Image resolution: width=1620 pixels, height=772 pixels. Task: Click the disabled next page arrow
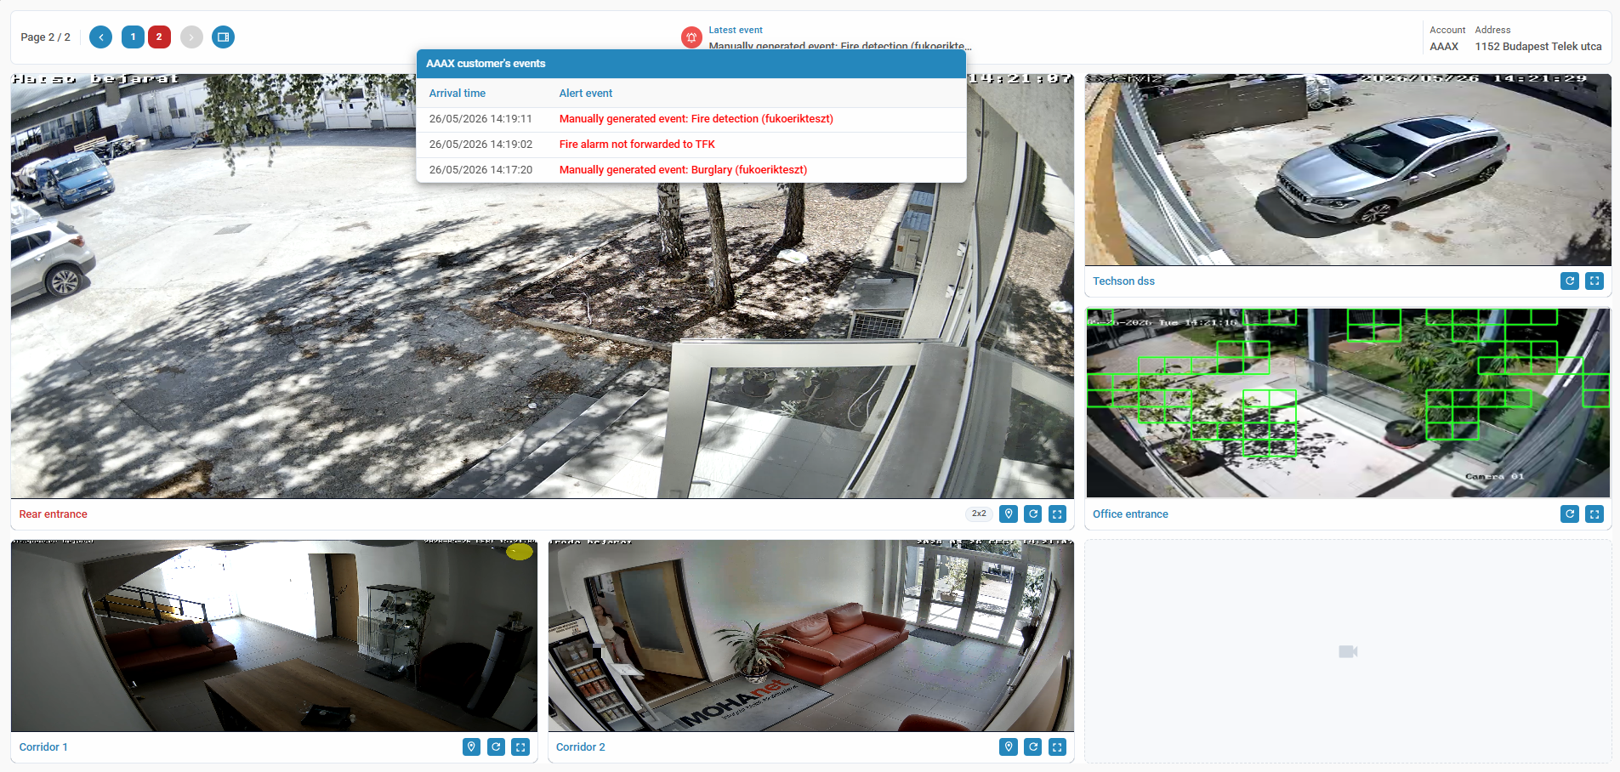coord(191,37)
